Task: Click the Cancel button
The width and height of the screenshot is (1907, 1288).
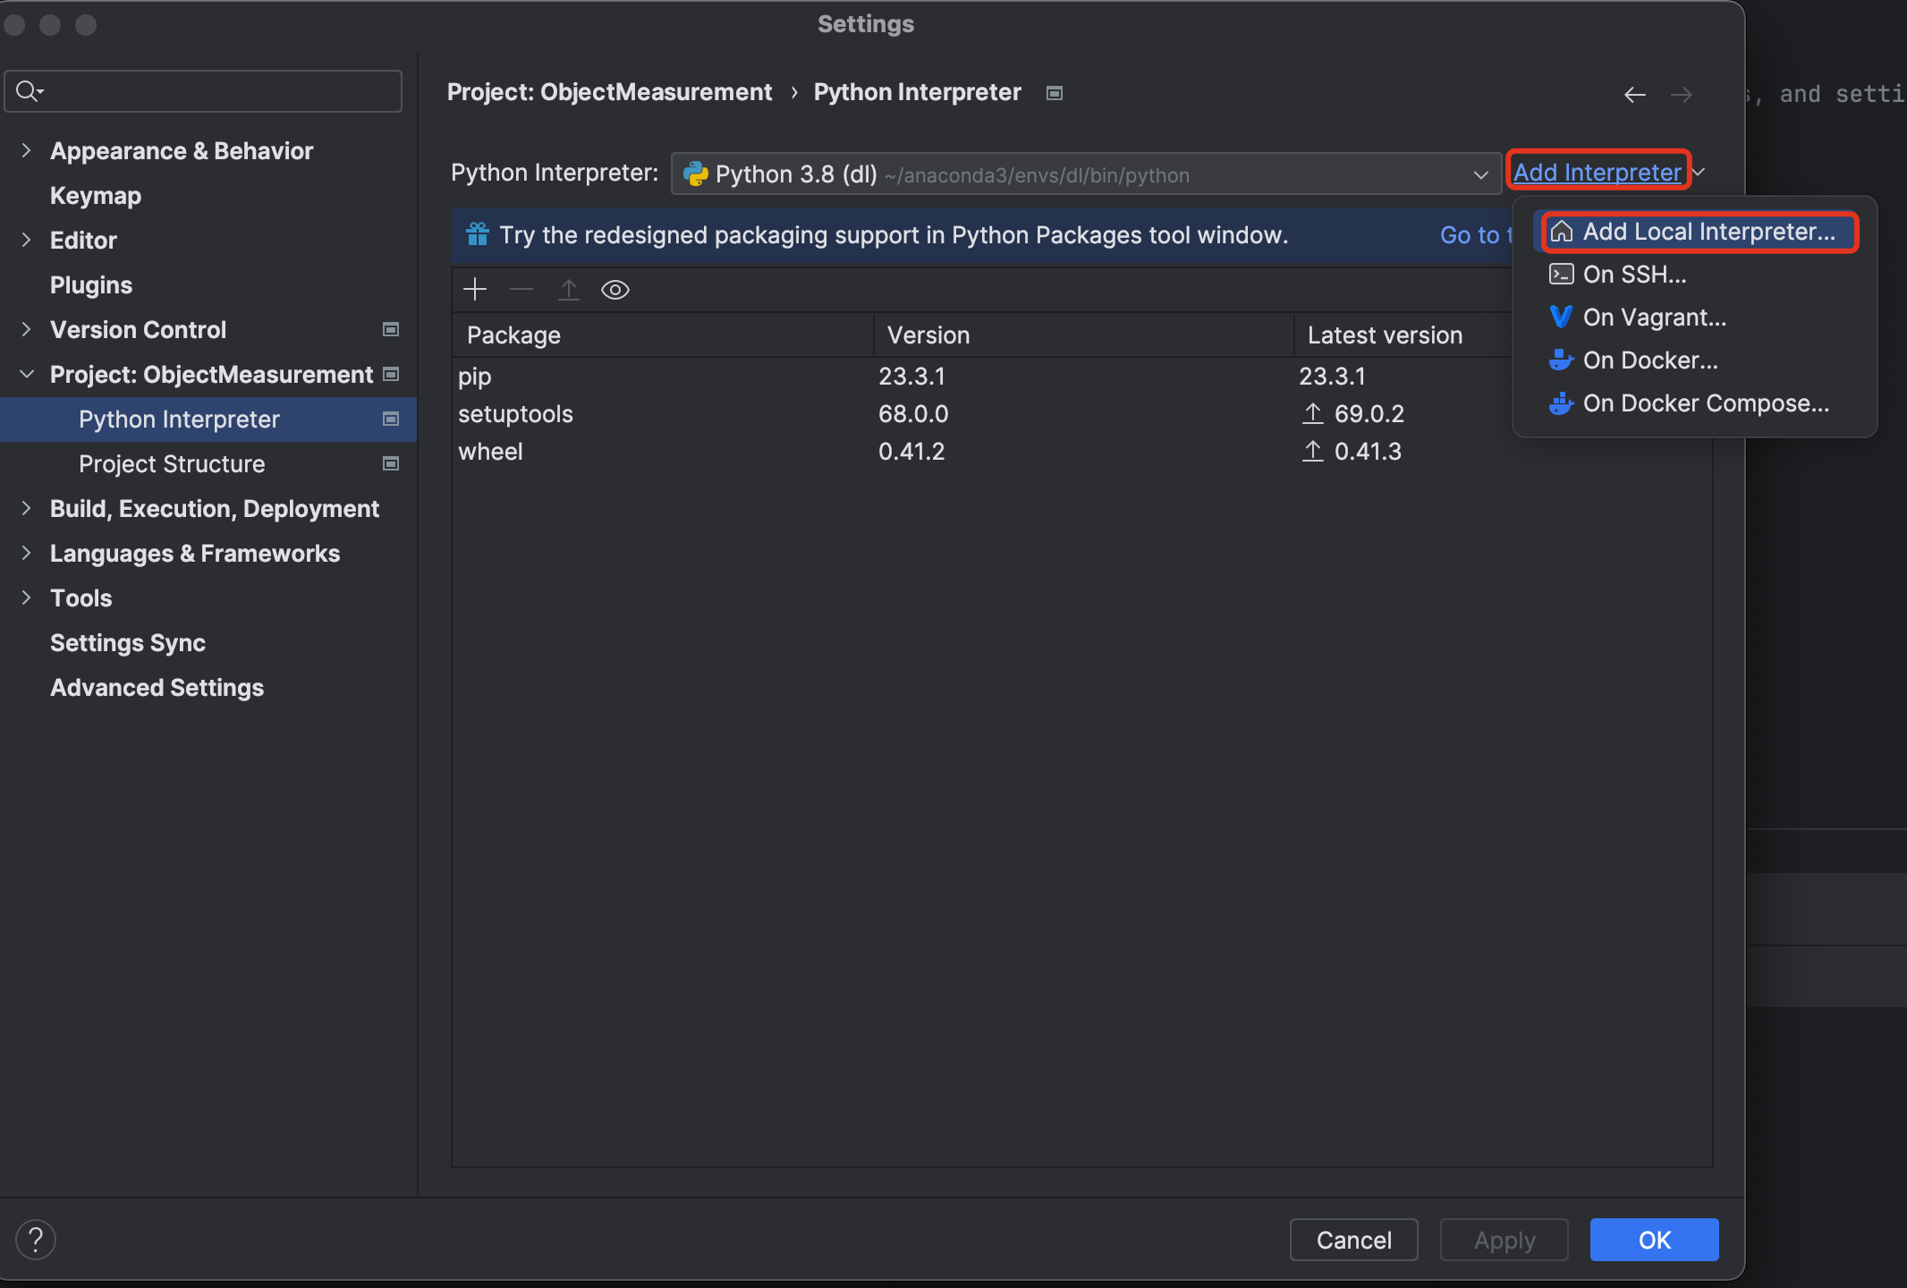Action: [1353, 1240]
